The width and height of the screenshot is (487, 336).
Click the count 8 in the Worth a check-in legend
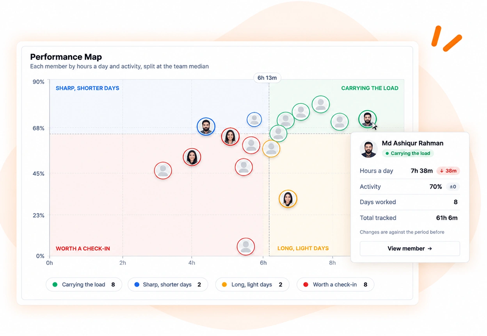click(x=365, y=284)
